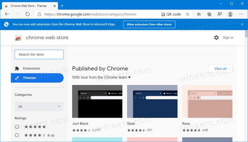Screen dimensions: 248x142
Task: Click the Published by Chrome heading
Action: point(100,69)
